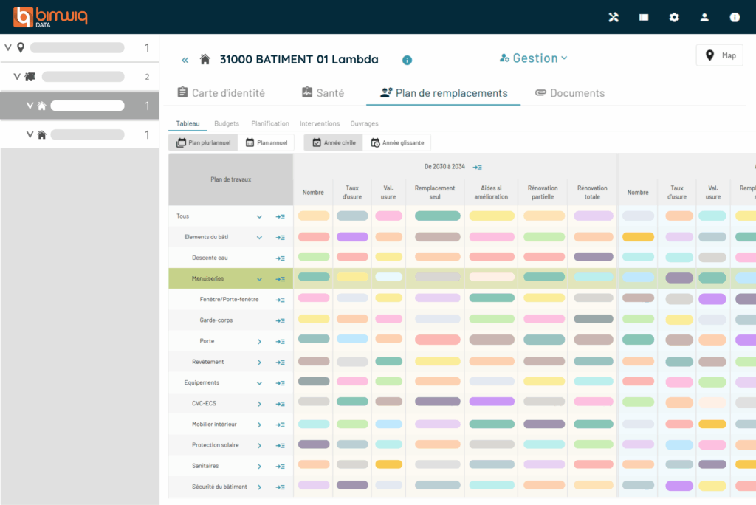Collapse the Menuiseries row
The height and width of the screenshot is (505, 756).
click(x=259, y=279)
